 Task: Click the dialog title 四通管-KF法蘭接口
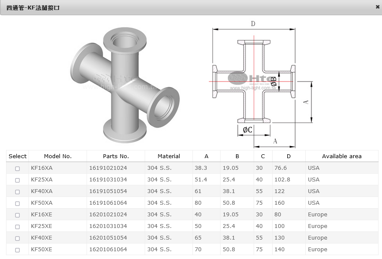coord(33,8)
